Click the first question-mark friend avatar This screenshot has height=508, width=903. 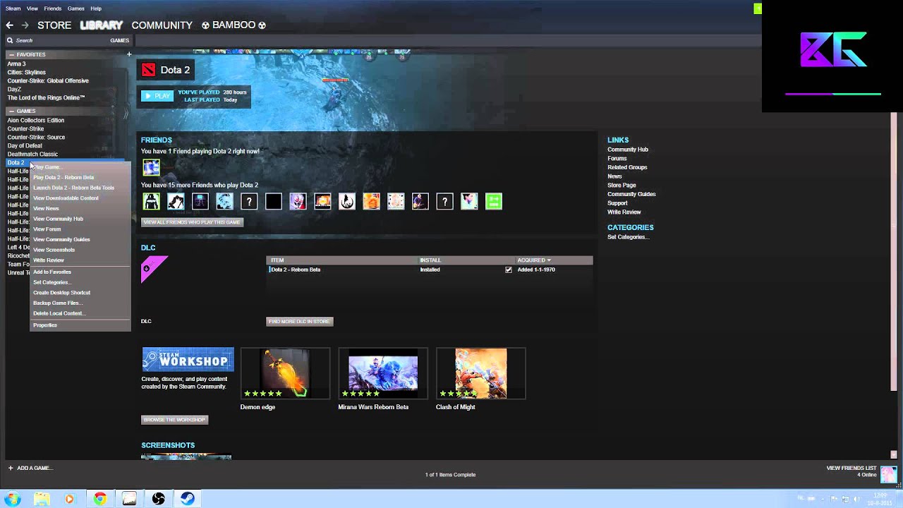tap(249, 202)
